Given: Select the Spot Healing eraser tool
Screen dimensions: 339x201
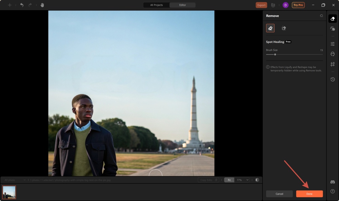Looking at the screenshot, I should click(x=270, y=28).
